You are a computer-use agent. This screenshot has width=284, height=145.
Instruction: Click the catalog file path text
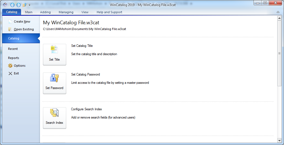click(85, 29)
